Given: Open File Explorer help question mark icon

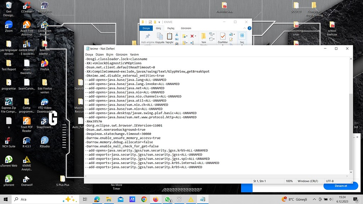Looking at the screenshot, I should tap(250, 28).
